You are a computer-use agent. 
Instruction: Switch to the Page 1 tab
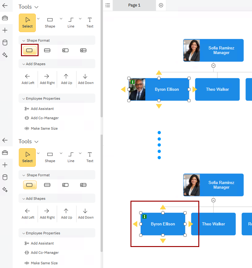click(134, 5)
